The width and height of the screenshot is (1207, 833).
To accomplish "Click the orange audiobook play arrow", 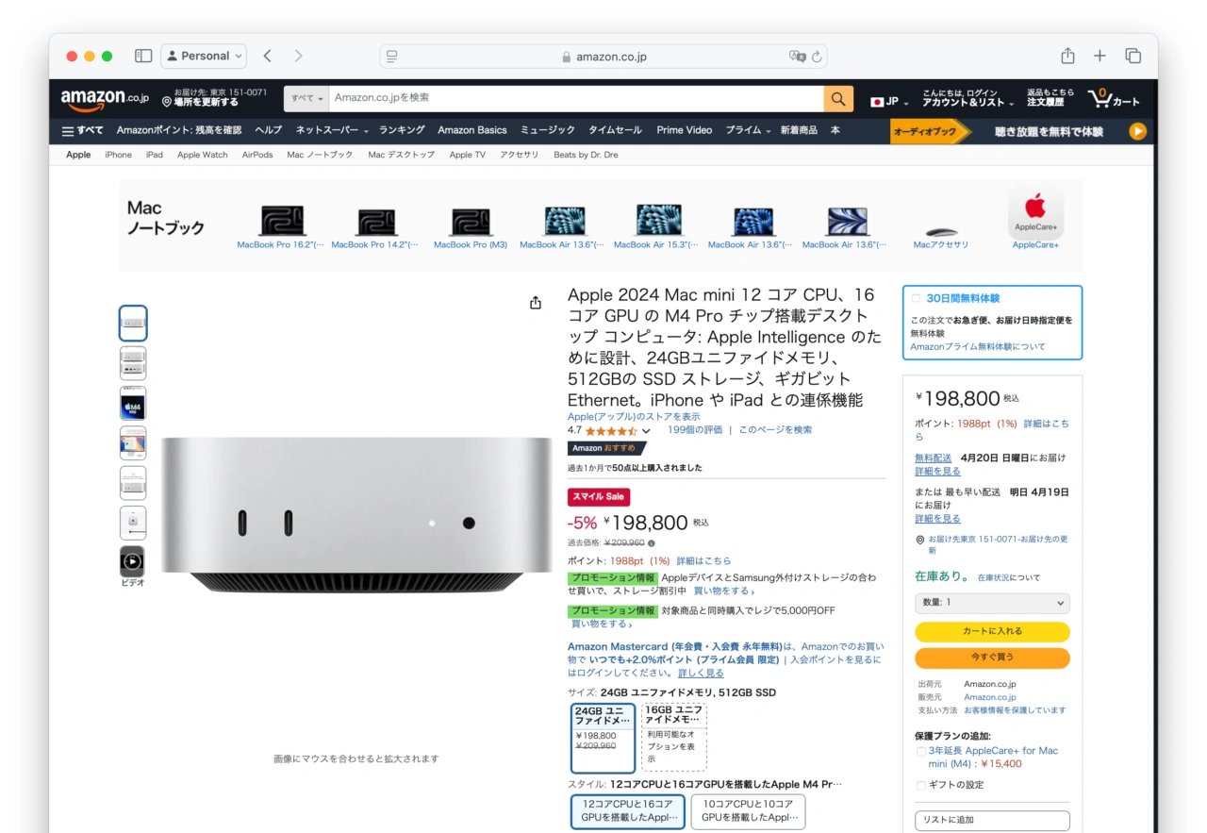I will (x=1138, y=131).
